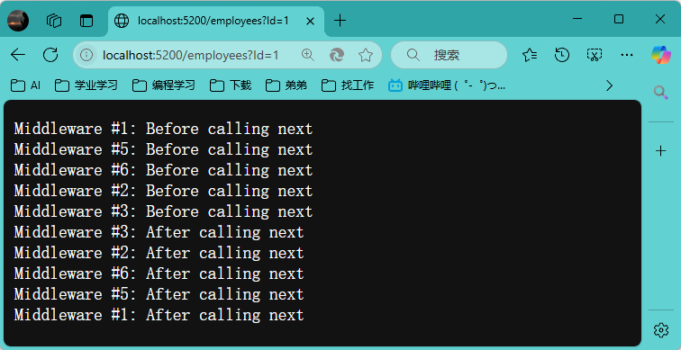Open the 找工作 bookmark folder

[348, 85]
